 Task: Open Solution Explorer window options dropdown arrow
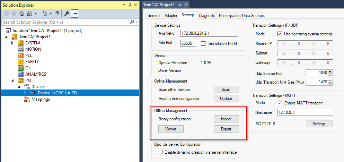pyautogui.click(x=124, y=5)
